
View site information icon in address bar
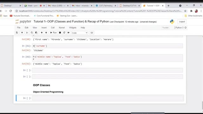coord(17,11)
